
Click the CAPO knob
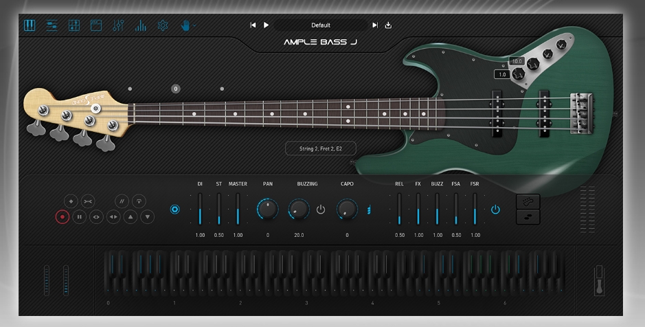click(x=347, y=209)
